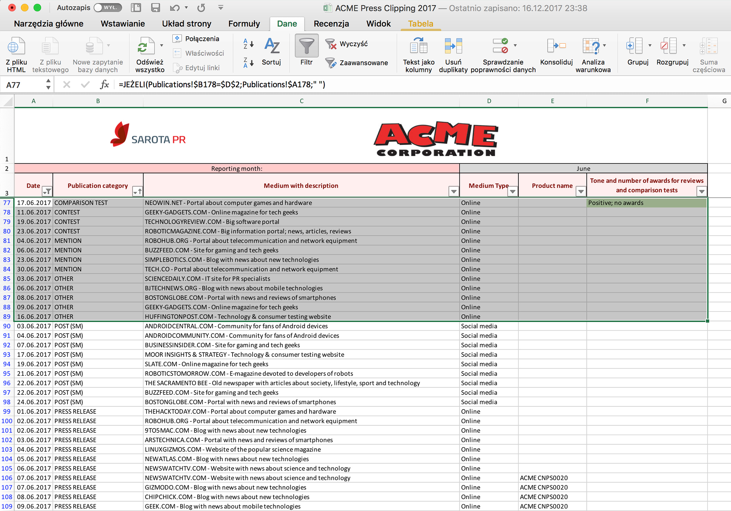Click the Konsoliduj icon
Viewport: 731px width, 511px height.
tap(556, 46)
